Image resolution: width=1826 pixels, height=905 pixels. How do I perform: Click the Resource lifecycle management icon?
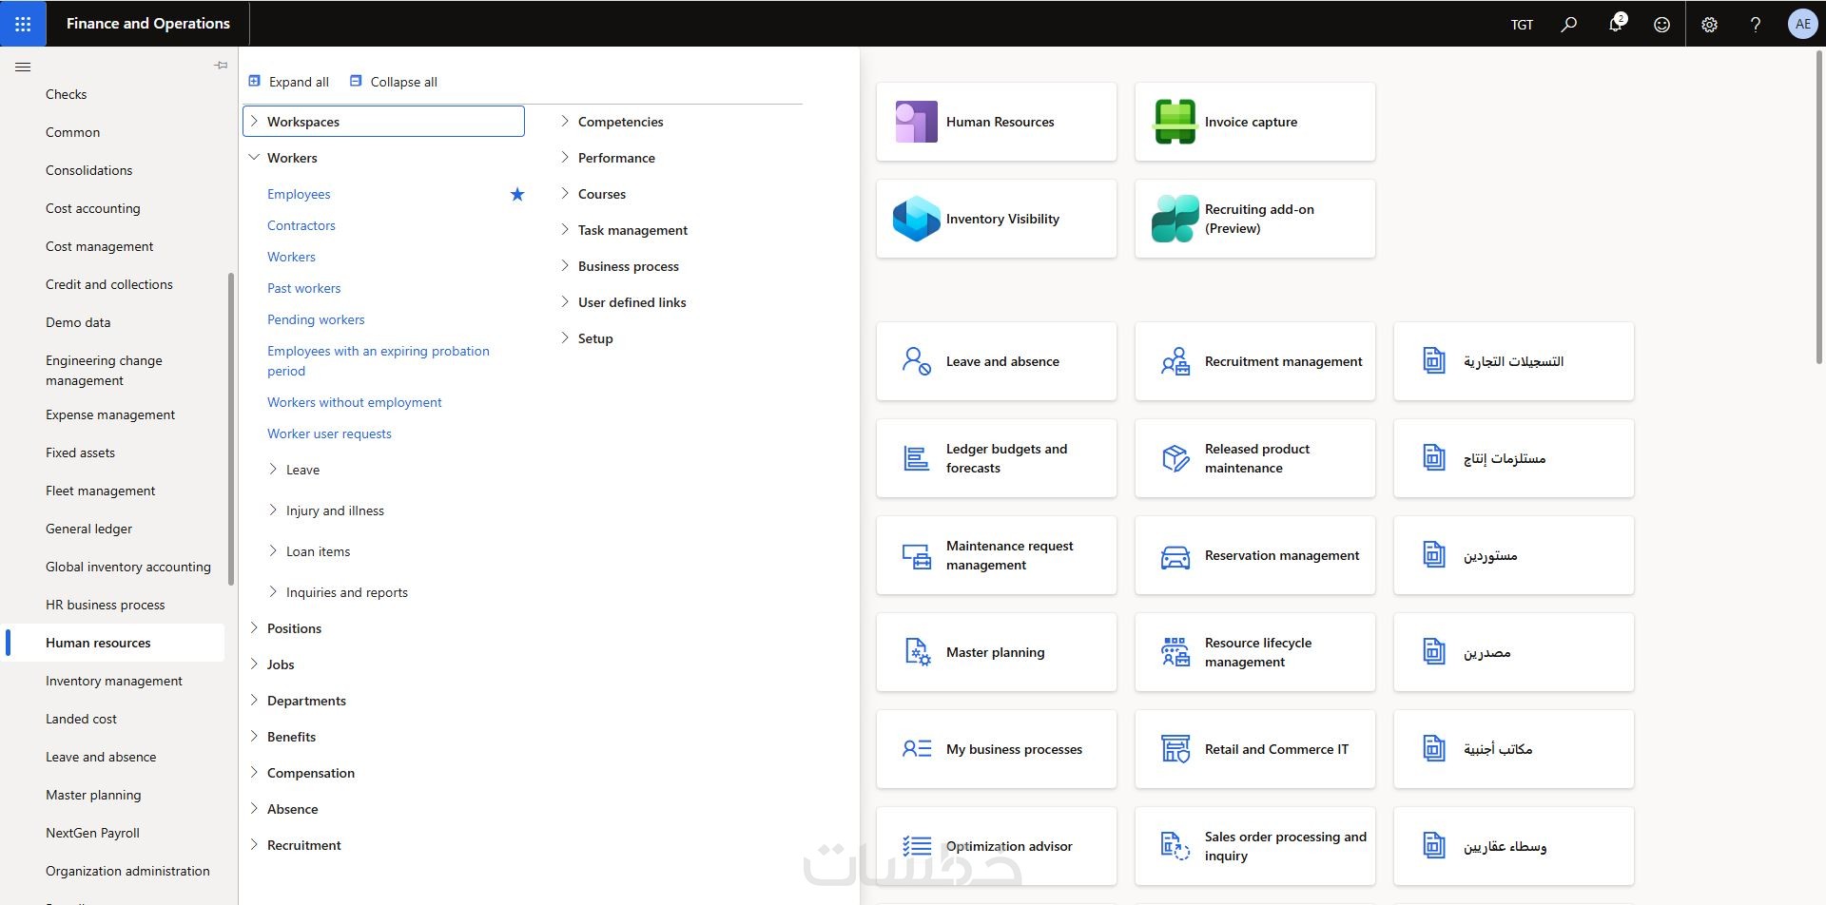pyautogui.click(x=1175, y=652)
